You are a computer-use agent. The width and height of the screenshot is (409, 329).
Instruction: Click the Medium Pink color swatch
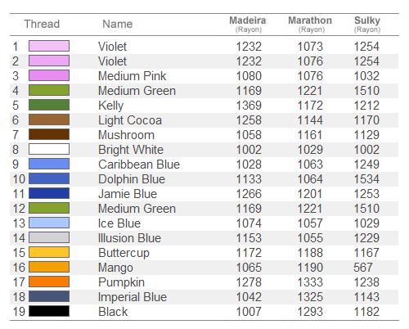point(49,75)
